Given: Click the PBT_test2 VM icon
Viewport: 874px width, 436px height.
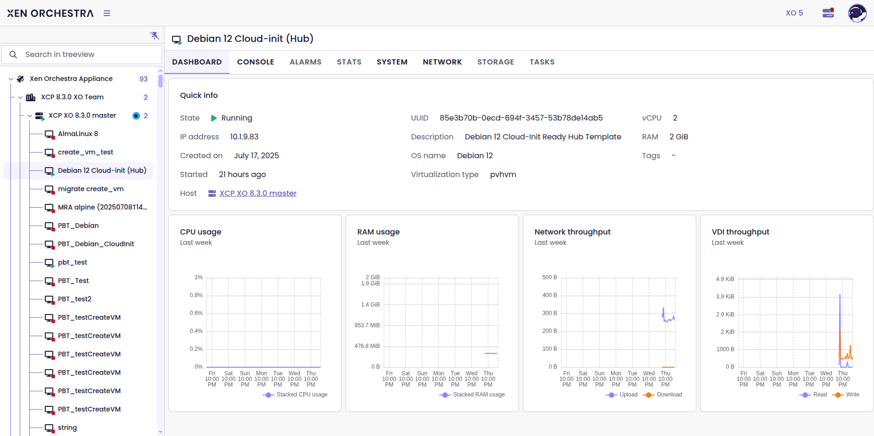Looking at the screenshot, I should 49,299.
